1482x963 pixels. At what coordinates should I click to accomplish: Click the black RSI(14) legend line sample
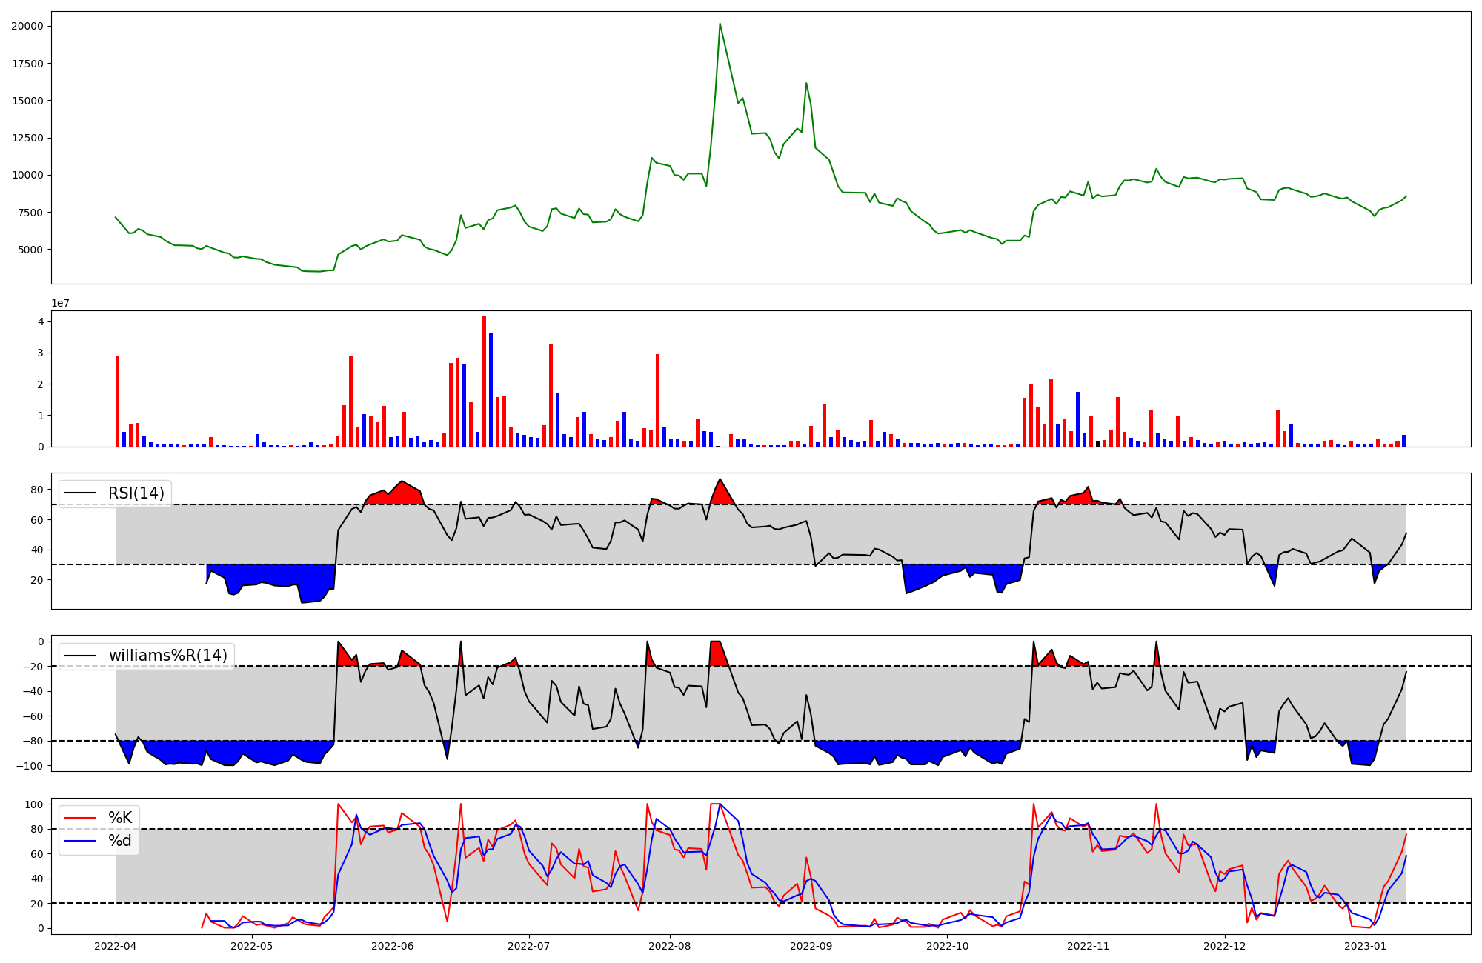[81, 493]
